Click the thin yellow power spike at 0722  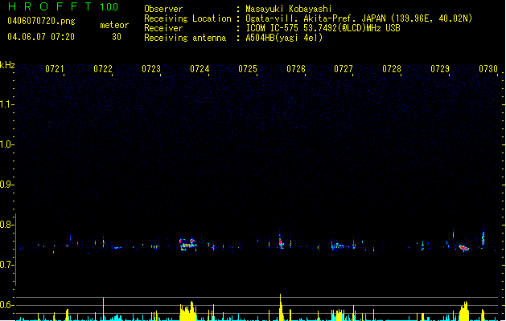(x=103, y=308)
